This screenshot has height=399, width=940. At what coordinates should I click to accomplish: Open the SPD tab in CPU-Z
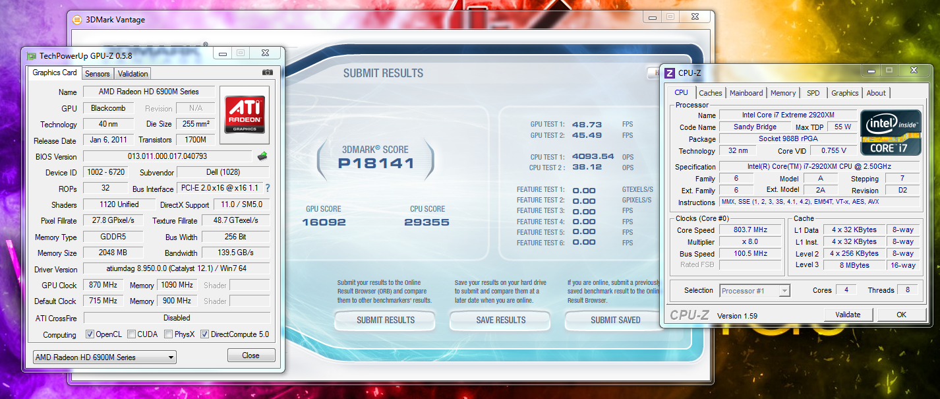(x=813, y=93)
